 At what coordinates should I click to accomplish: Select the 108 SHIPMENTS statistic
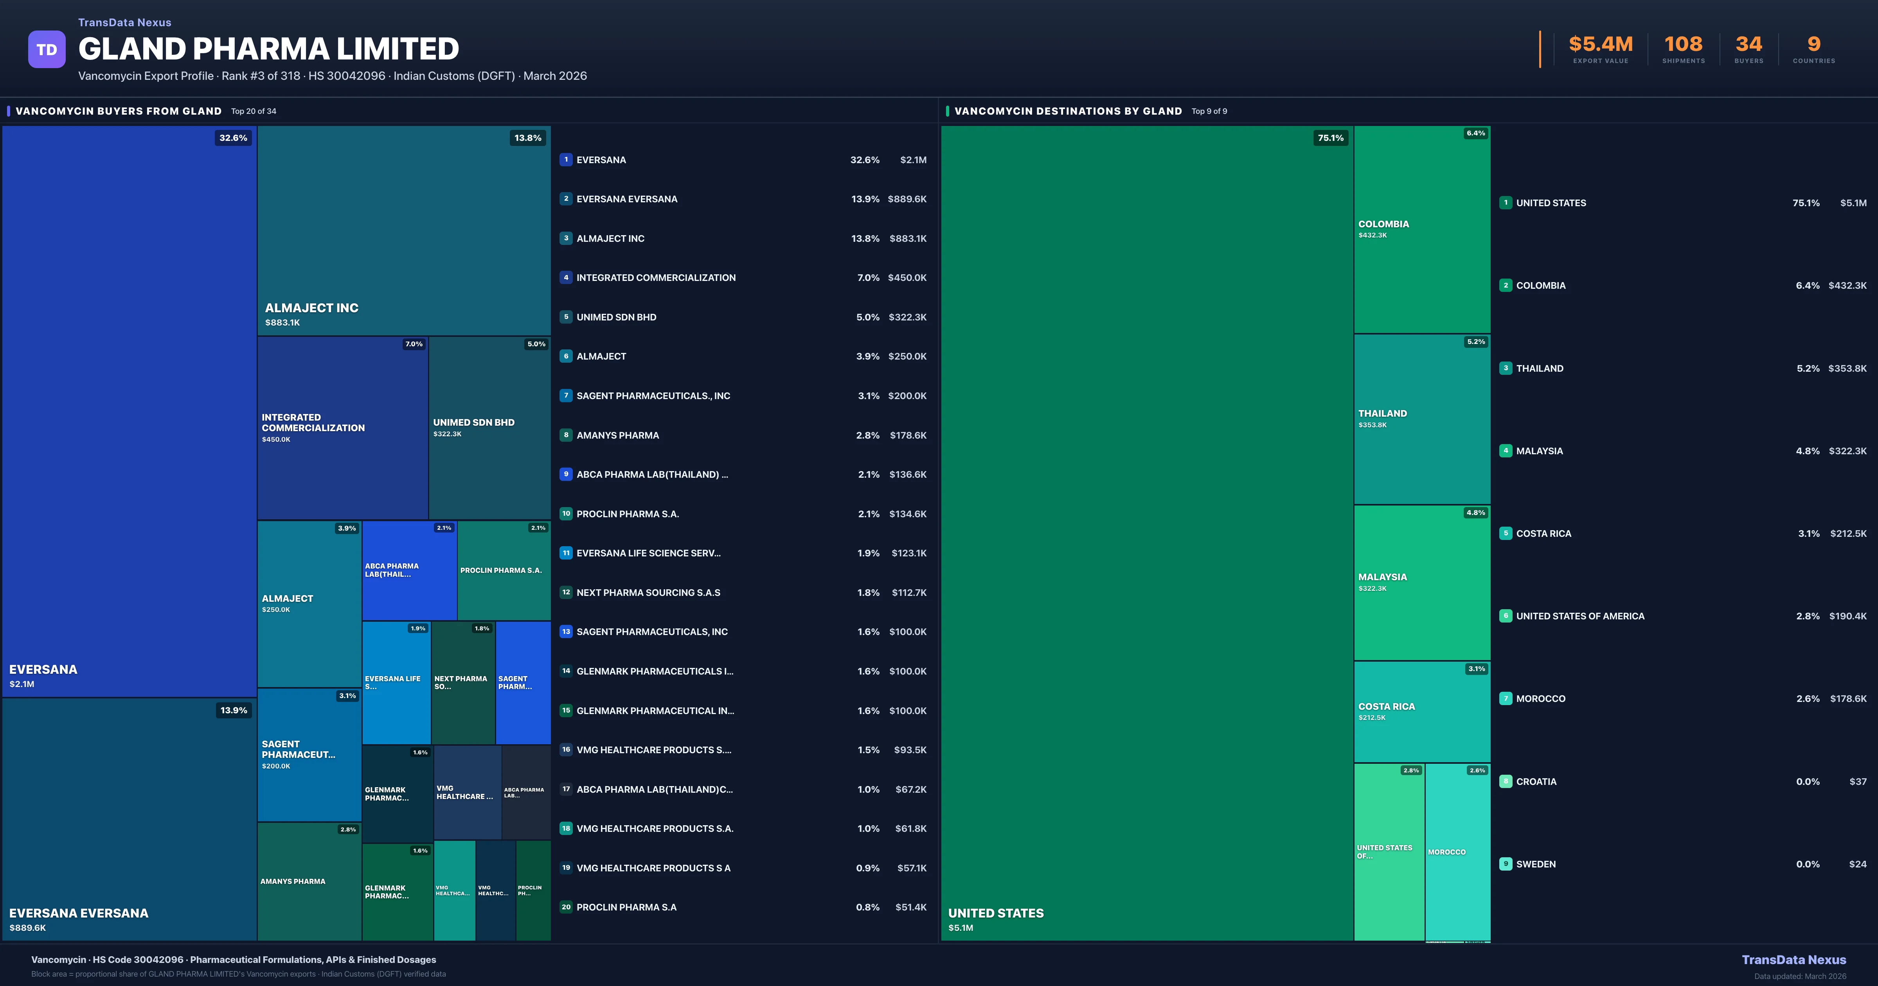pos(1684,44)
